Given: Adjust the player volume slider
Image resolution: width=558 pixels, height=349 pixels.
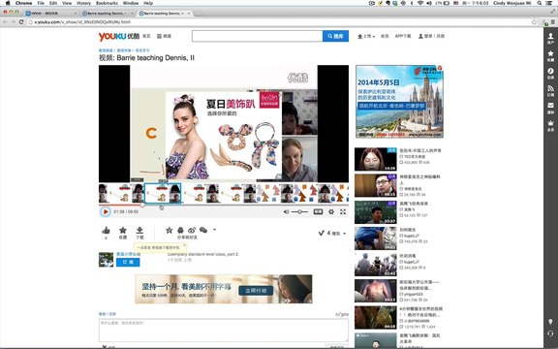Looking at the screenshot, I should click(299, 212).
